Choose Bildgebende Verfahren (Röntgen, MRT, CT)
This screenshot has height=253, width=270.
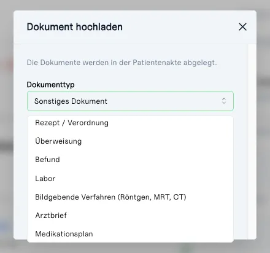[x=130, y=197]
